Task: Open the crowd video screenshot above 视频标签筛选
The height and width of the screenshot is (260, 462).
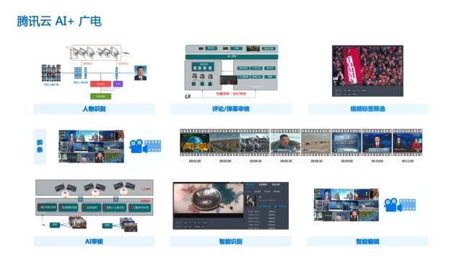Action: click(x=367, y=71)
